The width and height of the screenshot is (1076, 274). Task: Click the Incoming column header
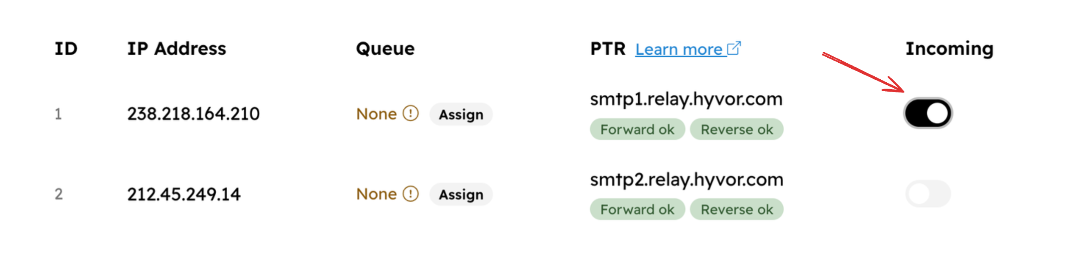pyautogui.click(x=950, y=49)
